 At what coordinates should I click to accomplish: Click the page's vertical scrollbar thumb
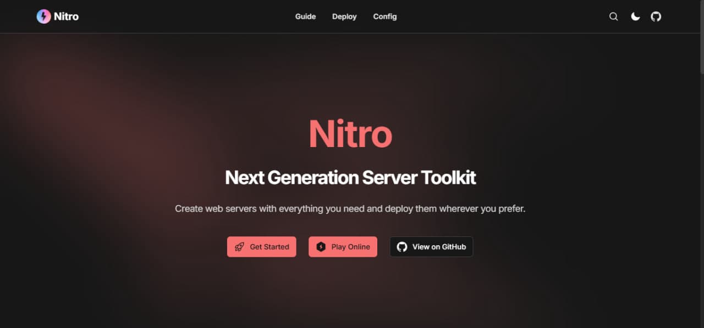tap(701, 36)
